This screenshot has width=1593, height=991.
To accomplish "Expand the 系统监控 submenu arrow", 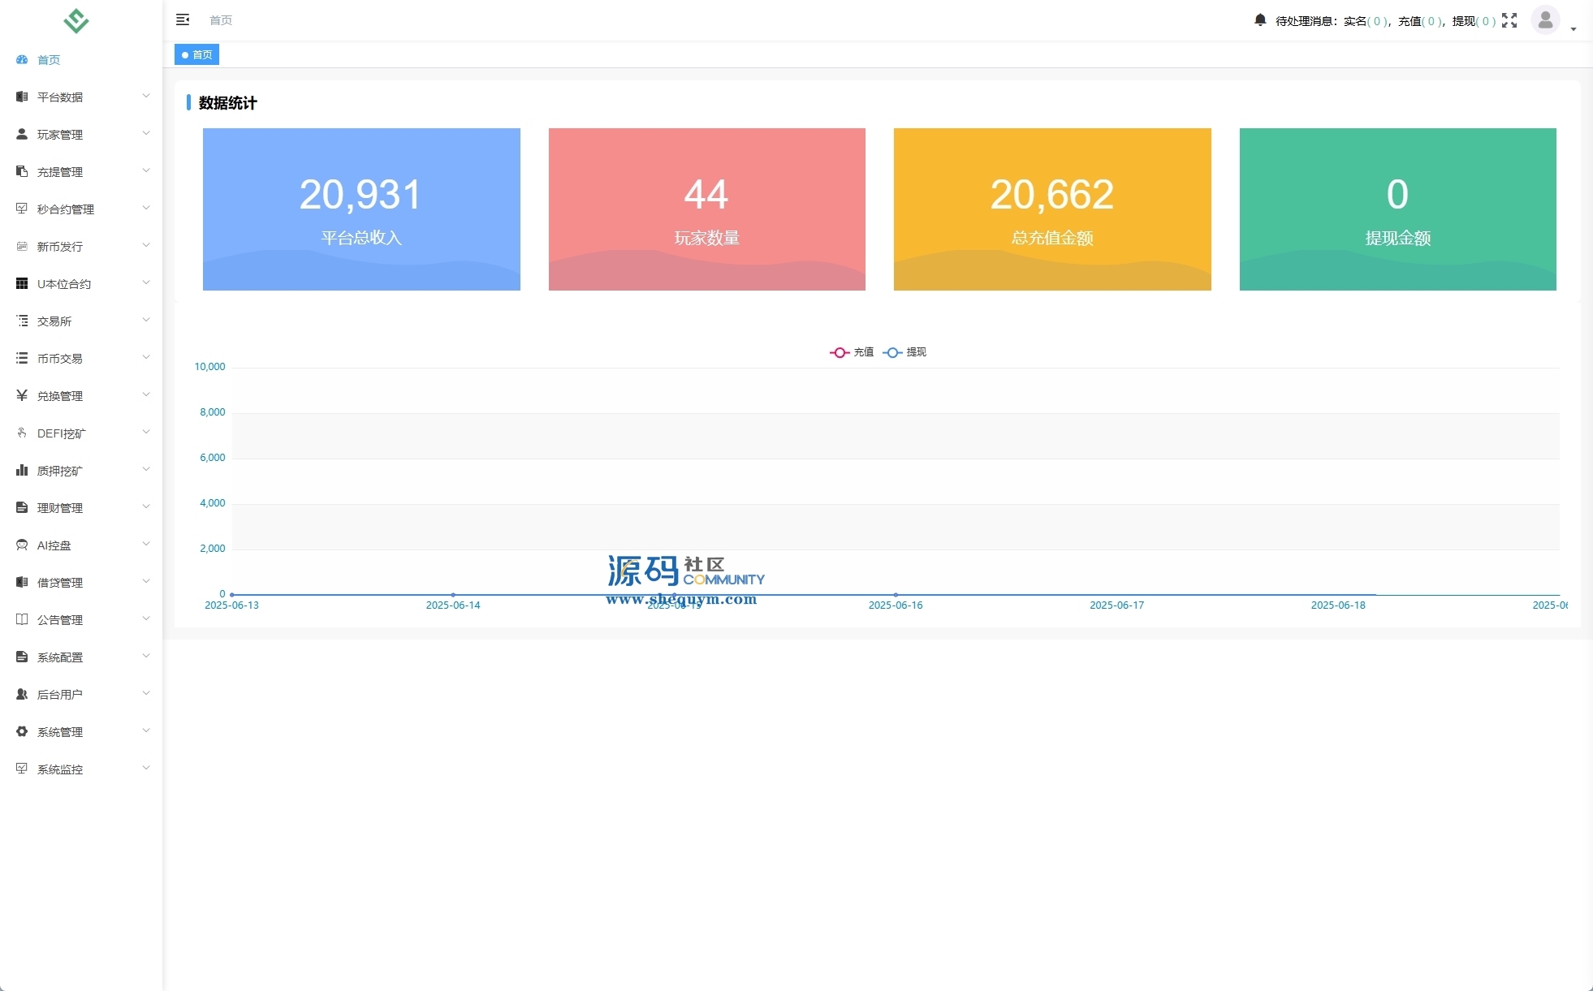I will click(146, 769).
